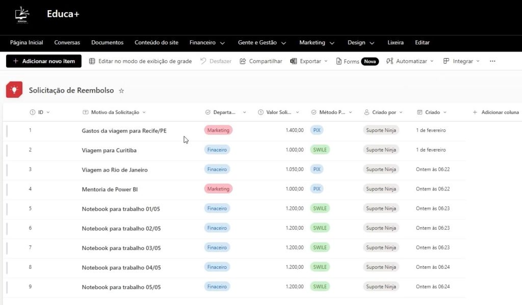Image resolution: width=522 pixels, height=305 pixels.
Task: Switch to the Marketing navigation tab
Action: click(x=316, y=43)
